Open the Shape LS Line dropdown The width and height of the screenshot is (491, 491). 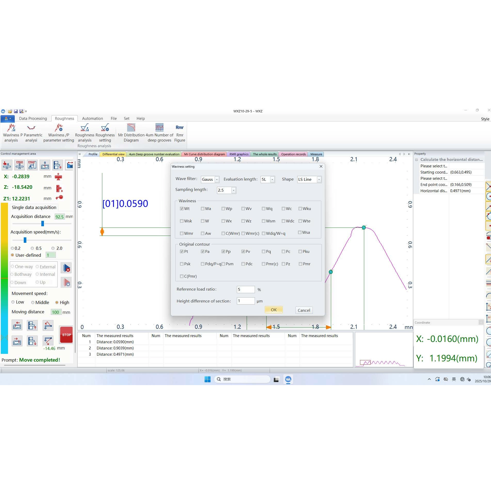pyautogui.click(x=319, y=180)
